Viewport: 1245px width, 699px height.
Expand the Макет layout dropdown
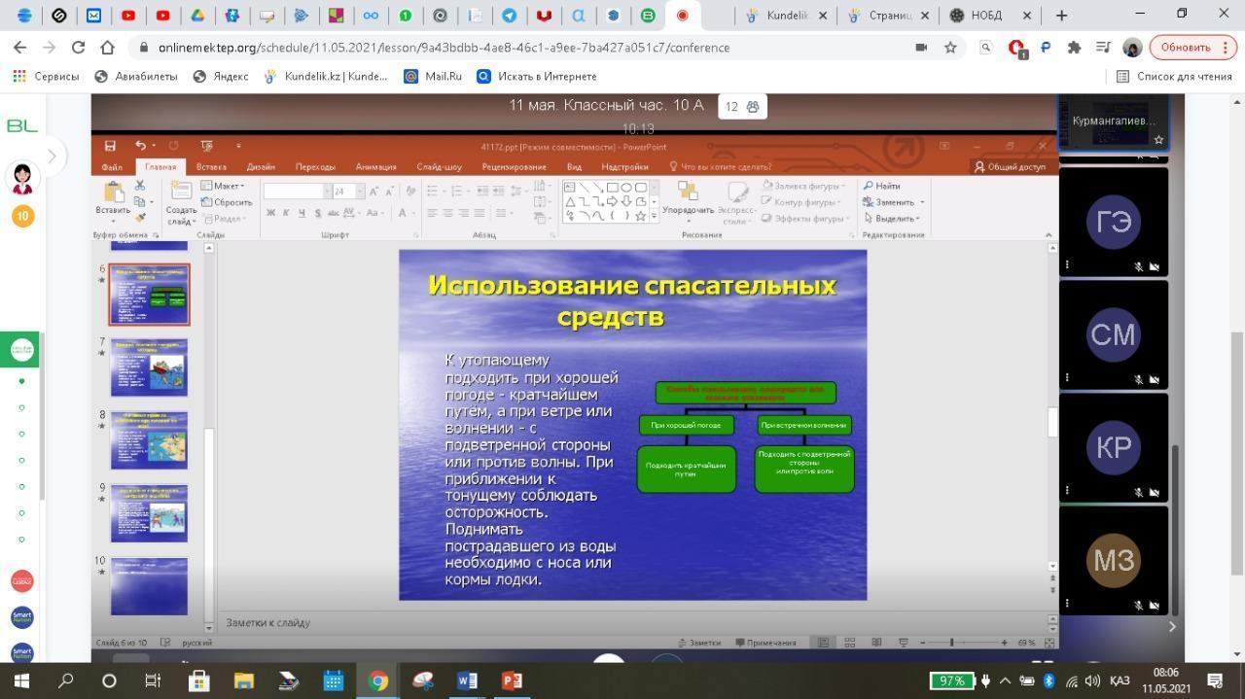[224, 186]
